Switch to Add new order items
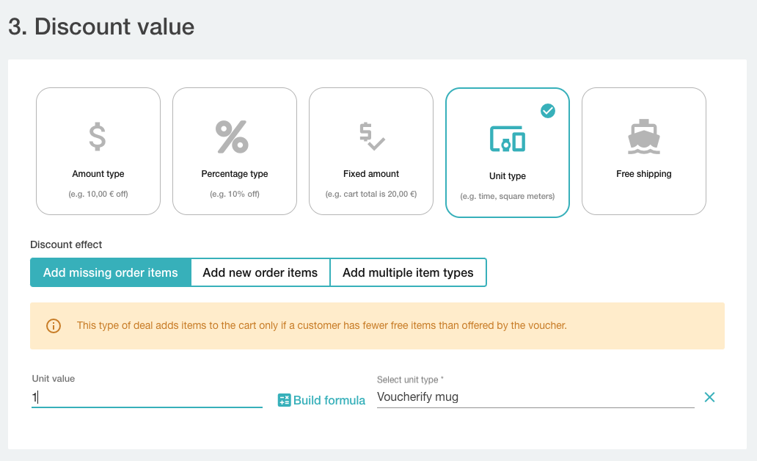The image size is (757, 461). tap(260, 272)
